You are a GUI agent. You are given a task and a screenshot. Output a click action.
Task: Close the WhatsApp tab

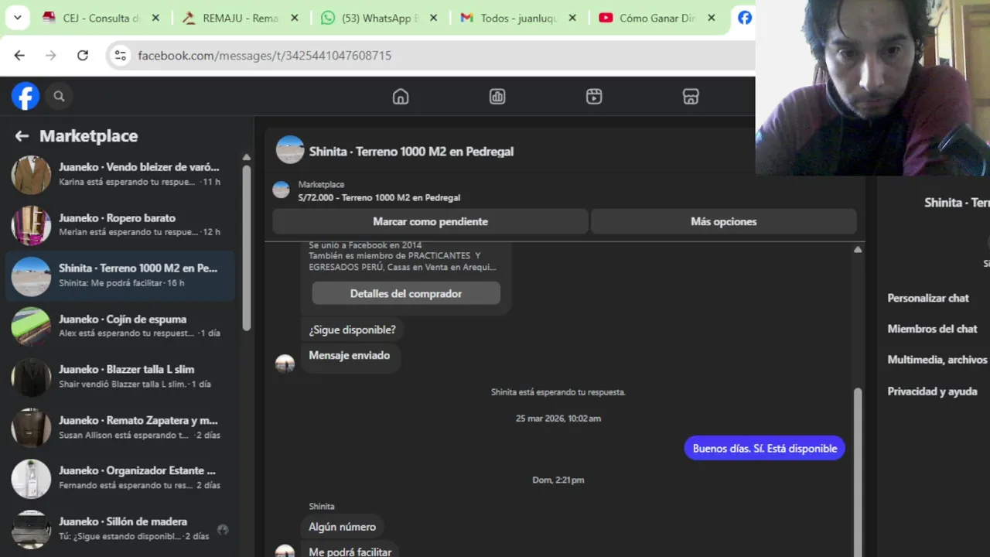[x=433, y=18]
